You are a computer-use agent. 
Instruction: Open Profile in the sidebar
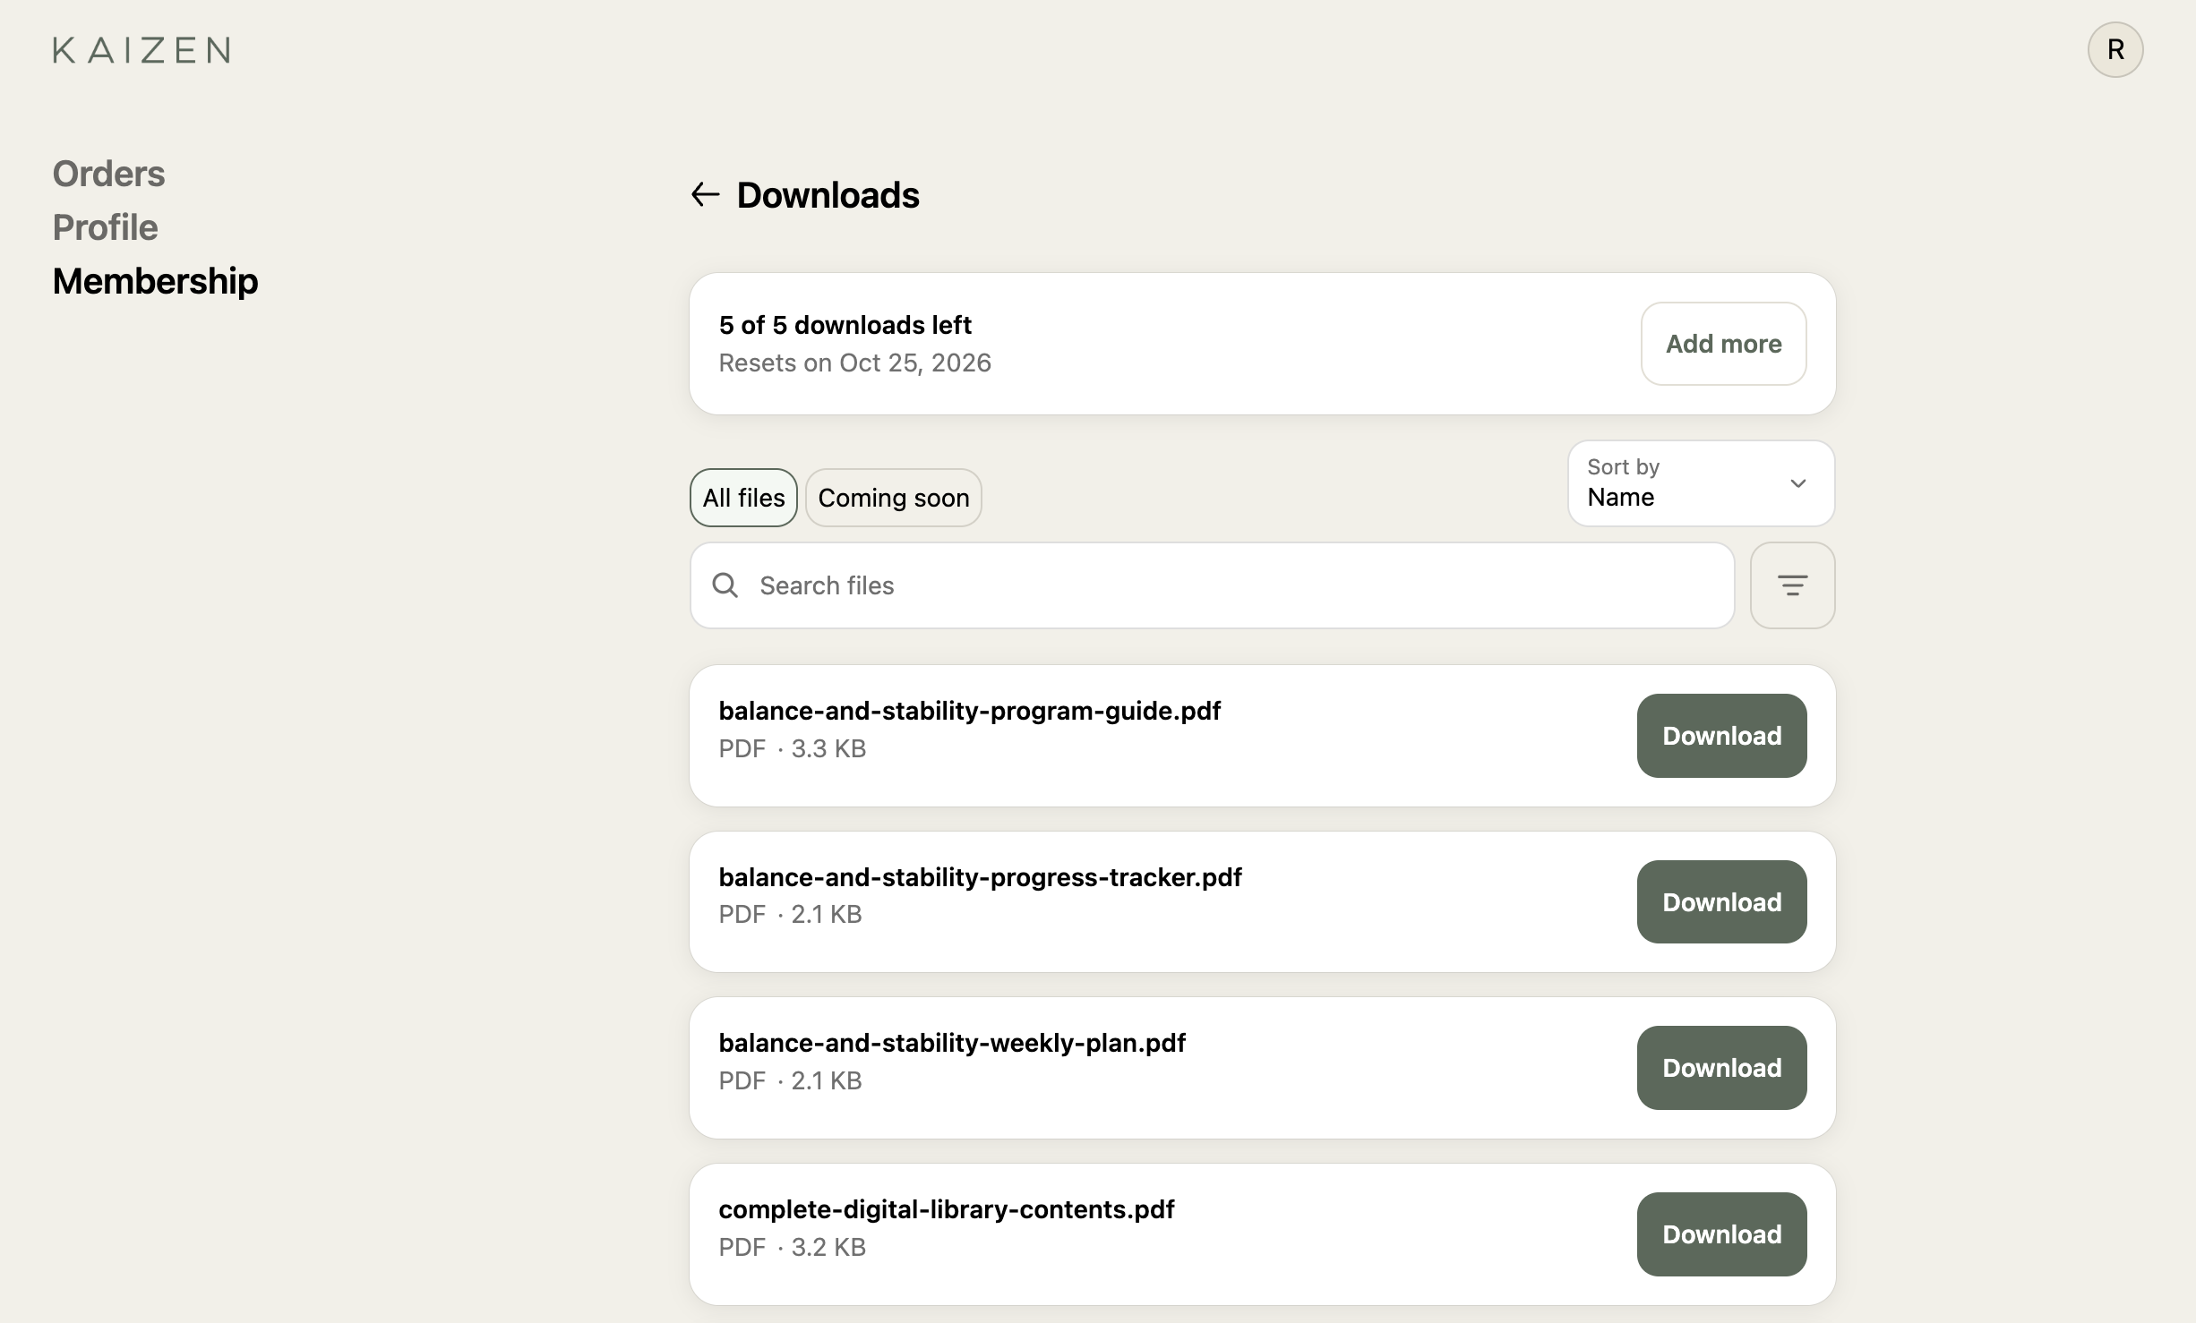(105, 227)
